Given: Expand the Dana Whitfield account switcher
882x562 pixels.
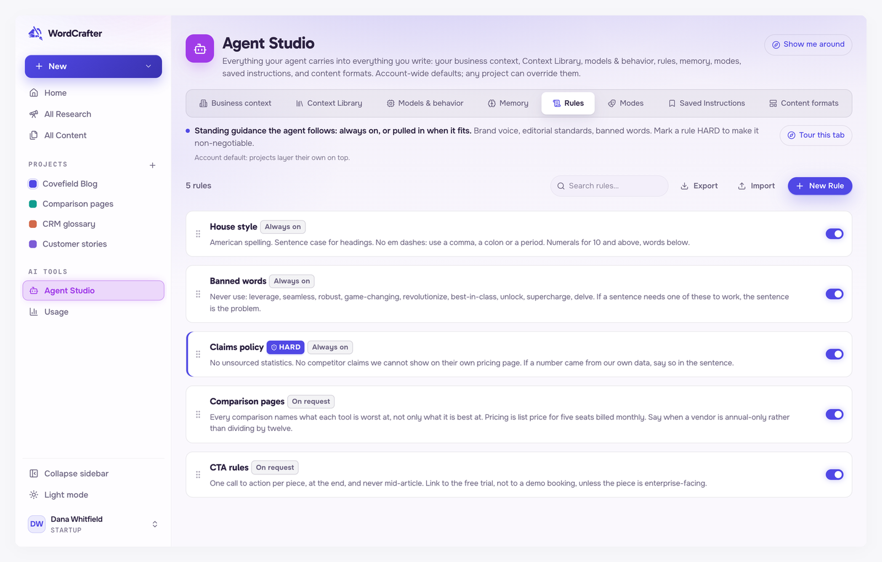Looking at the screenshot, I should 155,524.
